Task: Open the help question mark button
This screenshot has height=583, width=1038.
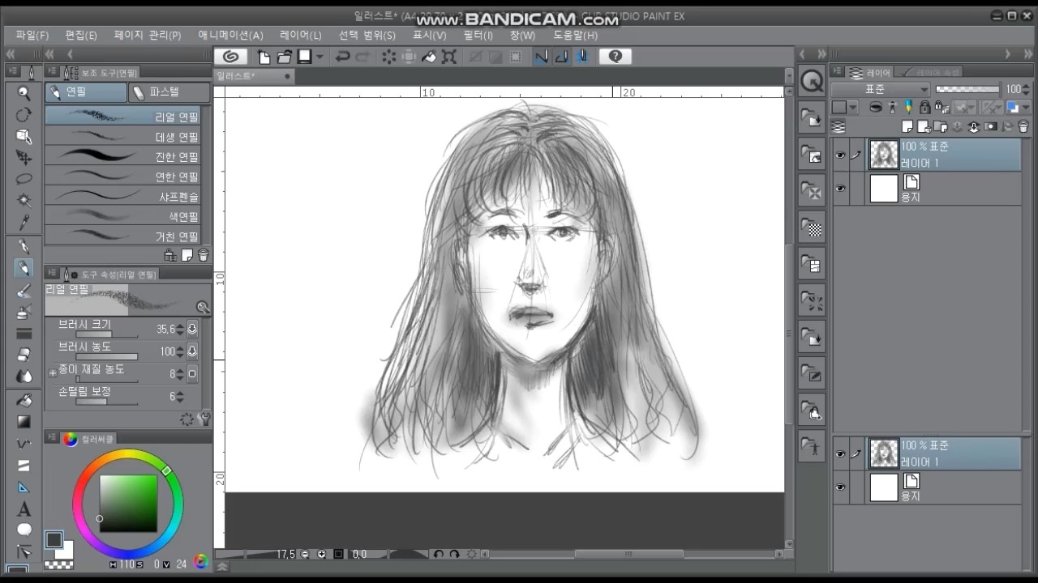Action: click(616, 57)
